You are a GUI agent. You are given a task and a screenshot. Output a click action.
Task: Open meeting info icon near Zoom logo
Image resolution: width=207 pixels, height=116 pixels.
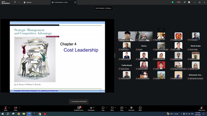coord(15,2)
